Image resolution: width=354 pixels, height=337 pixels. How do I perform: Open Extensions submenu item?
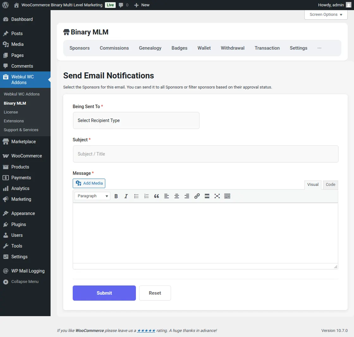click(14, 121)
